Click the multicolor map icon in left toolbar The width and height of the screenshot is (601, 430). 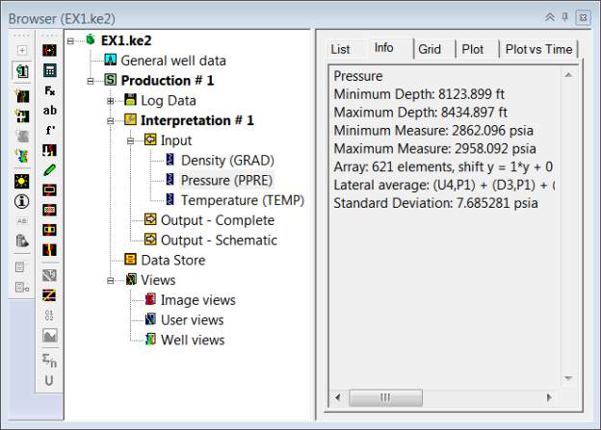click(22, 156)
